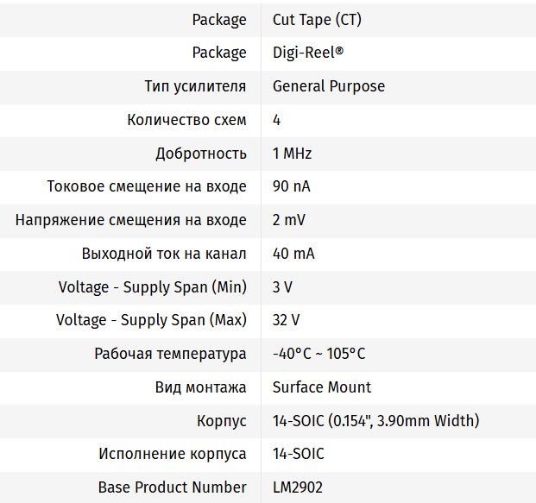Image resolution: width=536 pixels, height=503 pixels.
Task: Click the "LM2902" base product number
Action: [298, 487]
